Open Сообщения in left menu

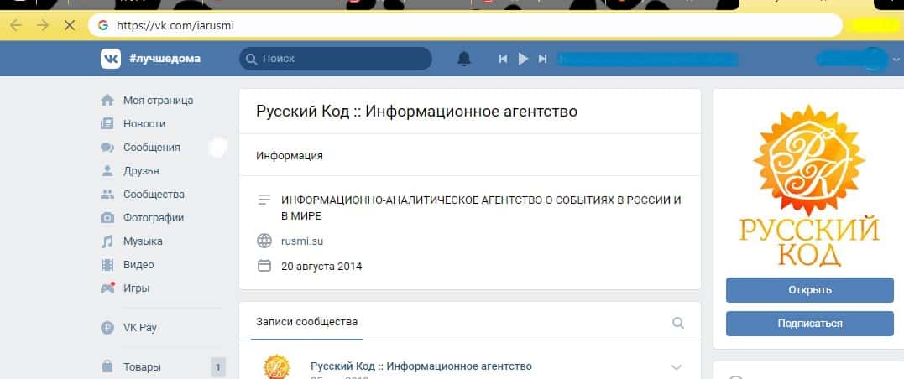coord(151,148)
